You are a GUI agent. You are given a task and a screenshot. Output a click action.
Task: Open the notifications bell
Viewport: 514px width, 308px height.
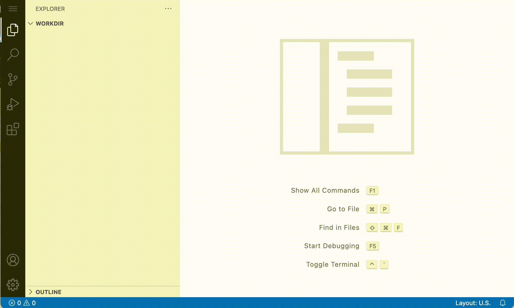coord(502,303)
